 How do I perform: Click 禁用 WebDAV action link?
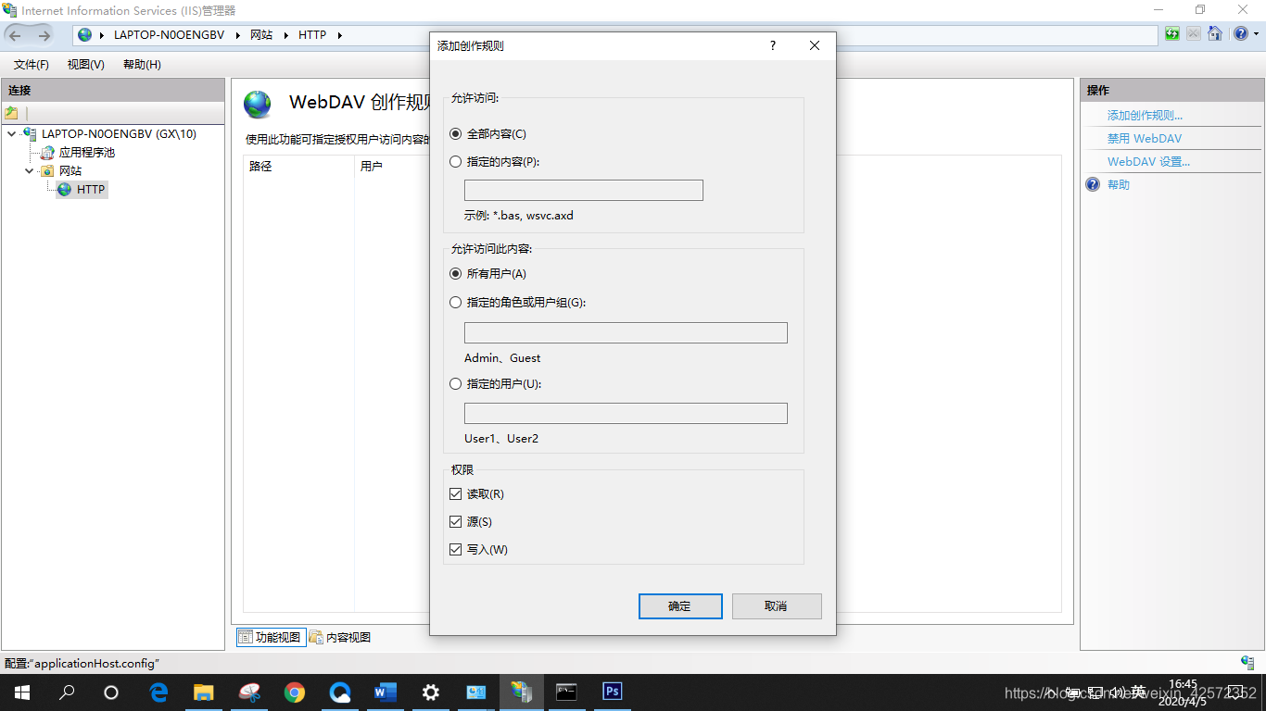[1145, 139]
